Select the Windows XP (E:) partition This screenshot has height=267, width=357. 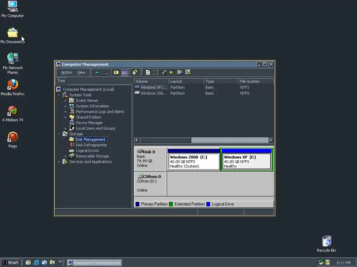247,159
